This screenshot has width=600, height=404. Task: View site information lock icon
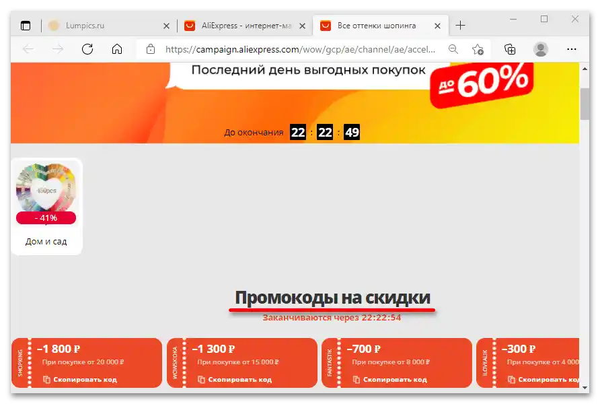[151, 49]
